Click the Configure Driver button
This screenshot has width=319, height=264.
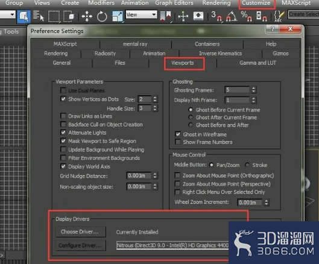pyautogui.click(x=81, y=245)
